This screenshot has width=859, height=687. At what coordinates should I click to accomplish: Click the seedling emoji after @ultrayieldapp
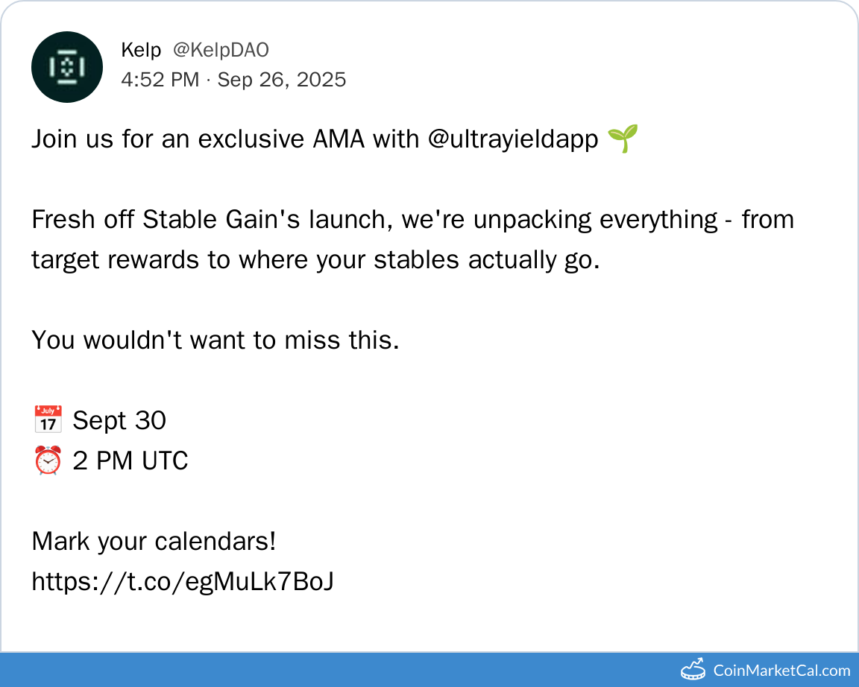point(623,139)
